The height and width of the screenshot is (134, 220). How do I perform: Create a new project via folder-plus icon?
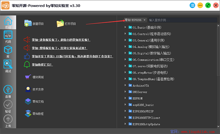28,23
